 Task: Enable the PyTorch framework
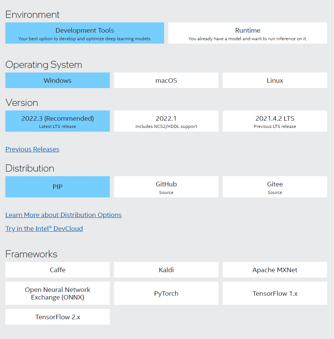[x=166, y=293]
